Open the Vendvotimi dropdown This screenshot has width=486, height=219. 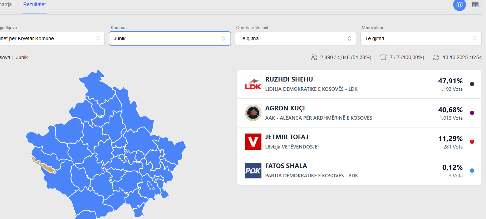(x=421, y=38)
